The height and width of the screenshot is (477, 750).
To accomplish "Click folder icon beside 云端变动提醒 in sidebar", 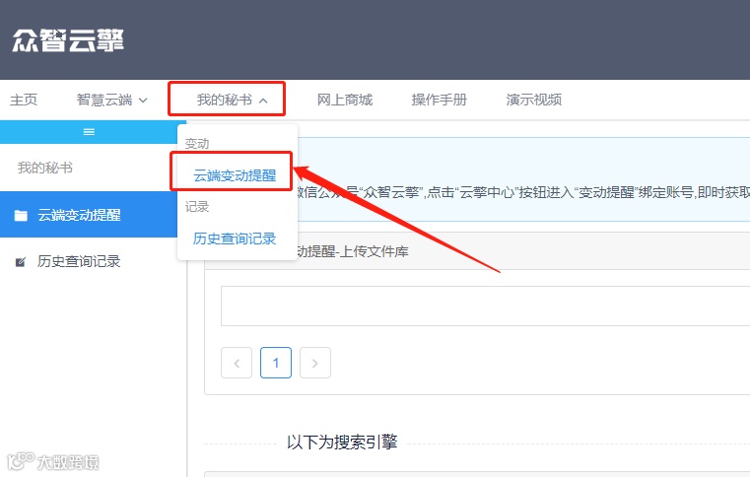I will tap(21, 215).
